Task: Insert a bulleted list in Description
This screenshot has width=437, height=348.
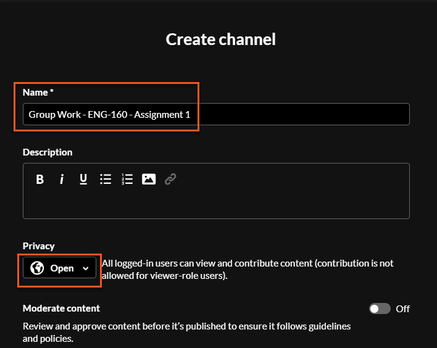Action: pos(106,180)
